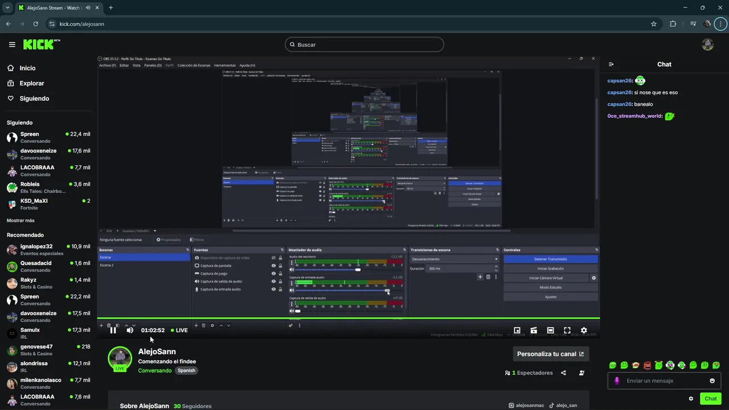The height and width of the screenshot is (410, 729).
Task: Toggle lock on Captura de pantalla source
Action: (280, 265)
